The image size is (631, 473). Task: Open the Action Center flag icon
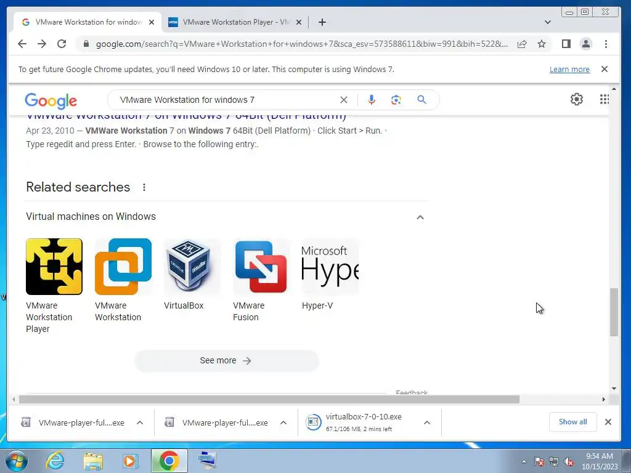coord(539,462)
